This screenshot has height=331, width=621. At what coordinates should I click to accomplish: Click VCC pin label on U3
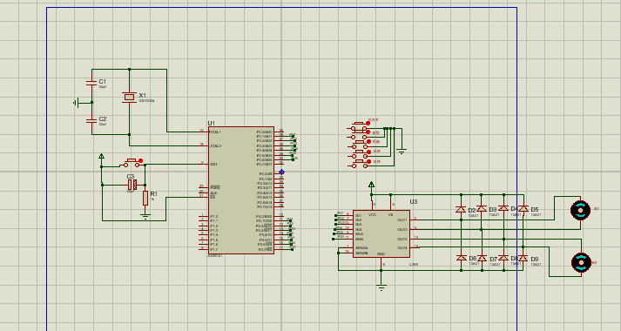pos(372,214)
